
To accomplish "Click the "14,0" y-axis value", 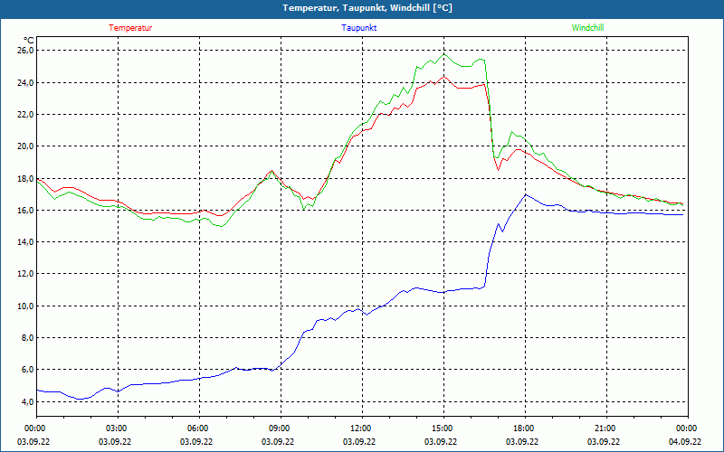I will pyautogui.click(x=25, y=242).
